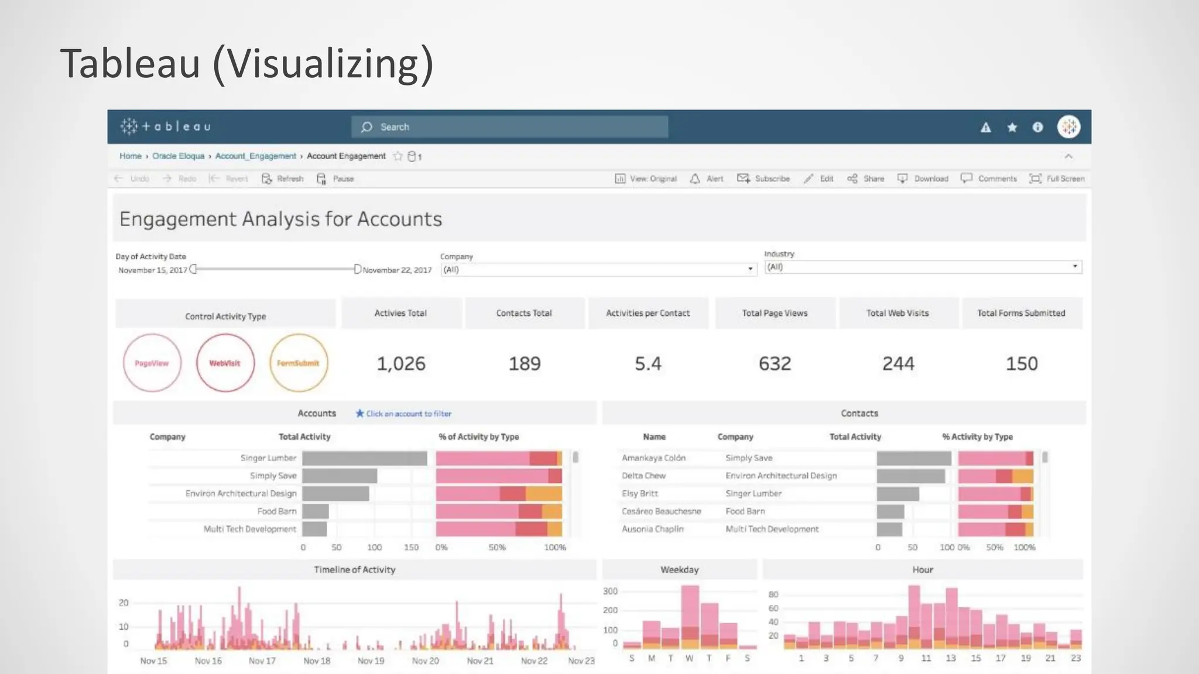
Task: Select the Delta Chew contact
Action: pyautogui.click(x=643, y=476)
